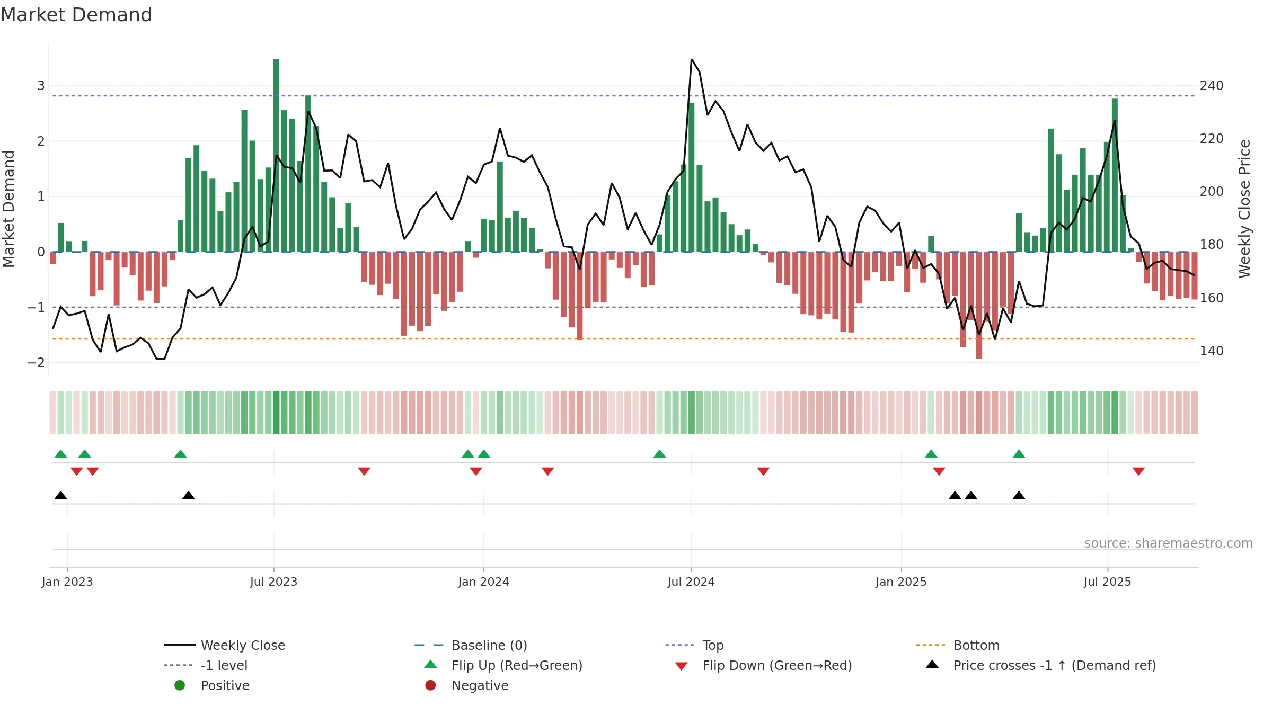Click the 200 price axis tick label
This screenshot has width=1272, height=715.
click(x=1212, y=191)
